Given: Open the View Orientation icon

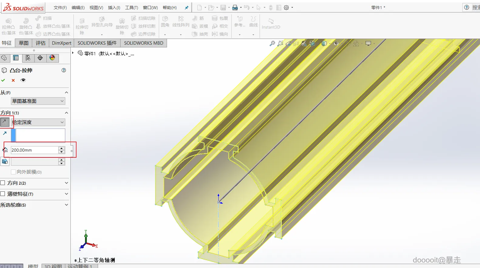Looking at the screenshot, I should [x=312, y=43].
